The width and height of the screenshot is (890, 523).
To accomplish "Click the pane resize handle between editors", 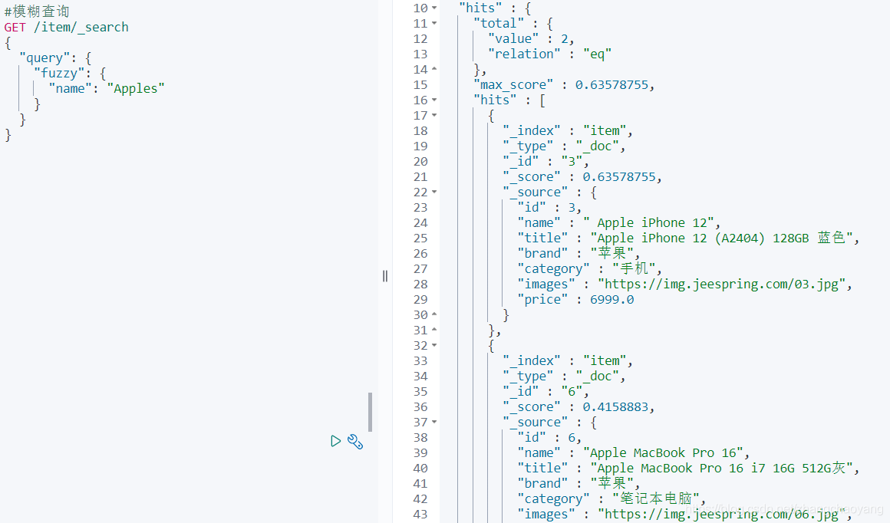I will [x=385, y=276].
